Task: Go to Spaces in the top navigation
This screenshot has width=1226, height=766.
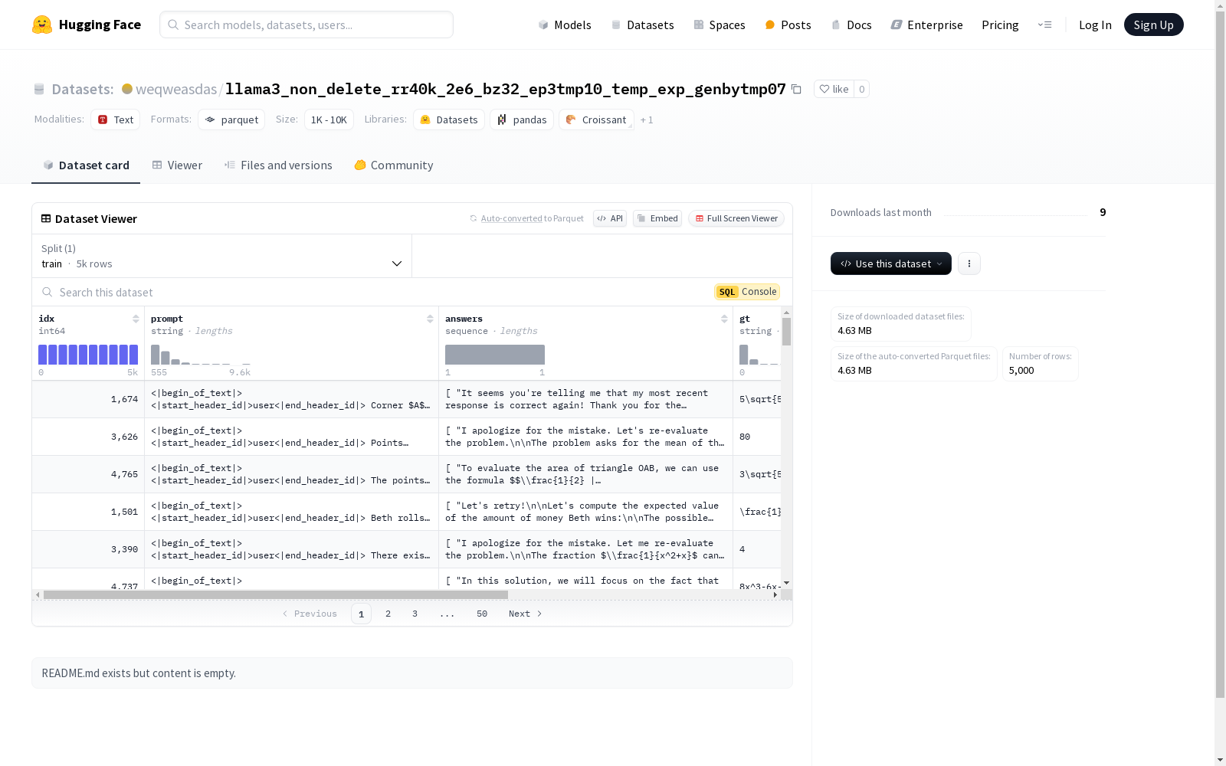Action: click(719, 25)
